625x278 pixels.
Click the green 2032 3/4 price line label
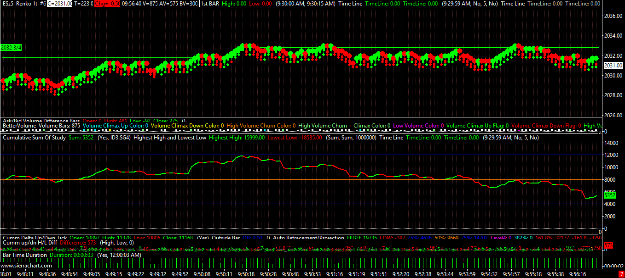pyautogui.click(x=11, y=48)
